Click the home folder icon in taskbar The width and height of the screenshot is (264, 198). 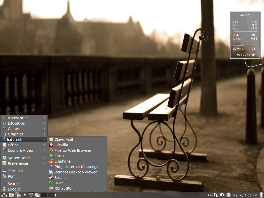point(11,195)
